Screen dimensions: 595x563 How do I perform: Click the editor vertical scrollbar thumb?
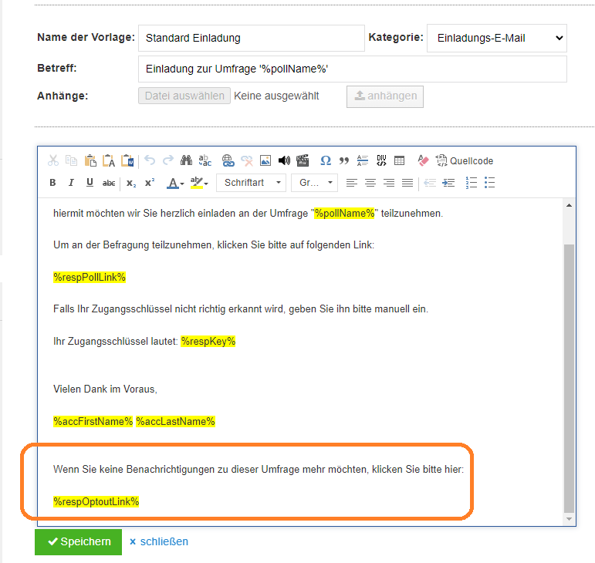tap(569, 379)
